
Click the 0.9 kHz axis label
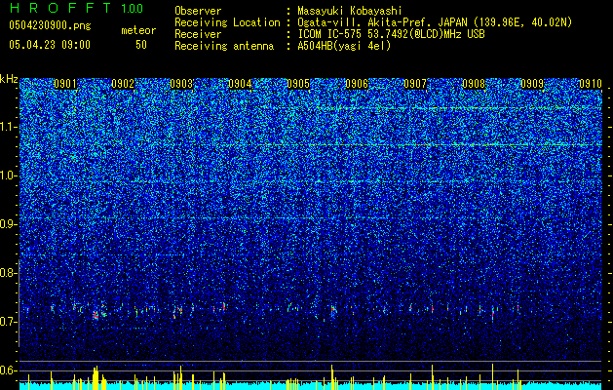point(8,224)
